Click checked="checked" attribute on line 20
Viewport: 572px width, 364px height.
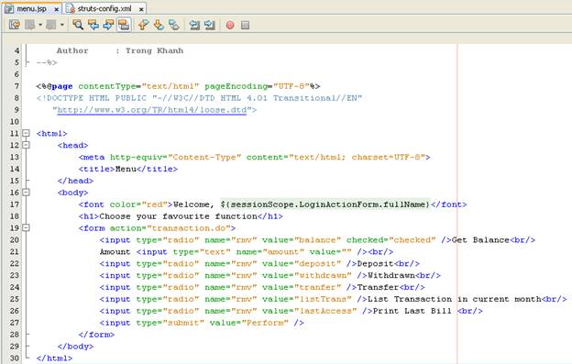pyautogui.click(x=391, y=240)
